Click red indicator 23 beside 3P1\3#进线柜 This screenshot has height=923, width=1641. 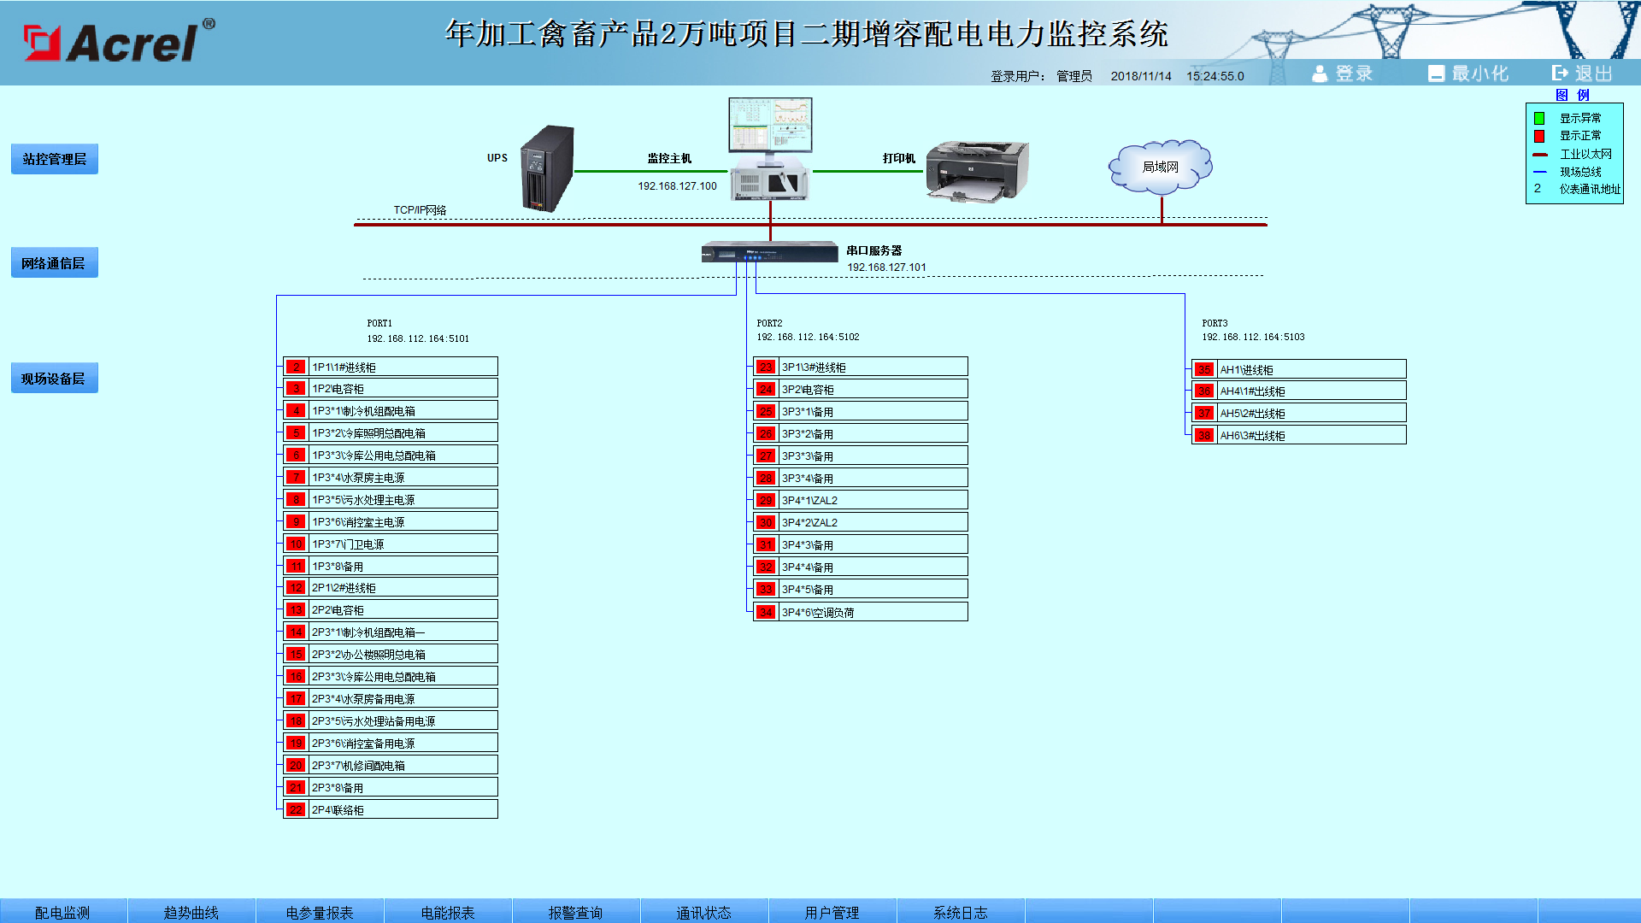point(766,367)
